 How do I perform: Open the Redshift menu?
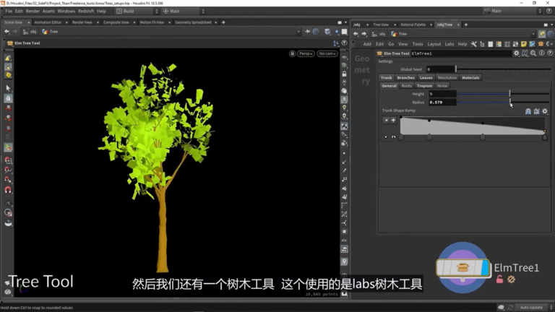click(x=86, y=12)
